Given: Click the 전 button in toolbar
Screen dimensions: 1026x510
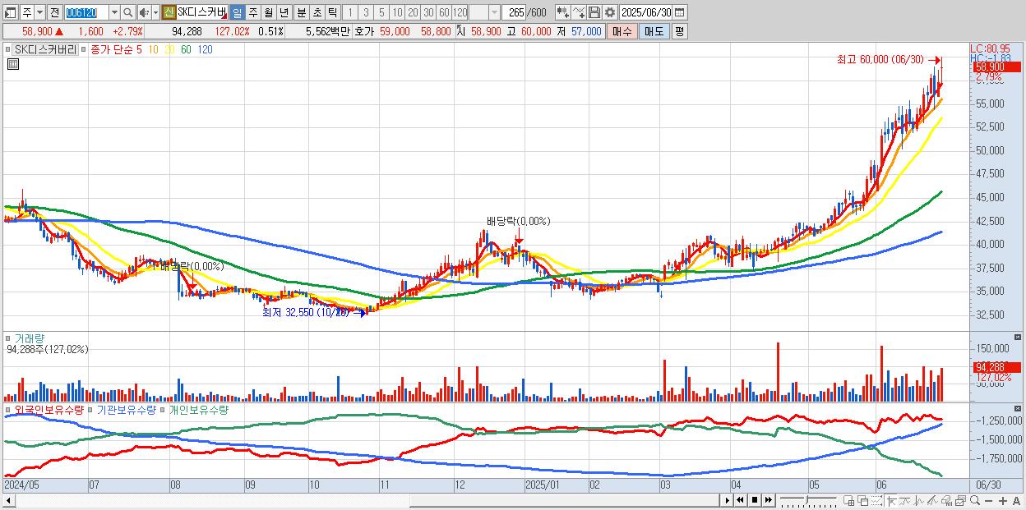Looking at the screenshot, I should click(x=54, y=12).
